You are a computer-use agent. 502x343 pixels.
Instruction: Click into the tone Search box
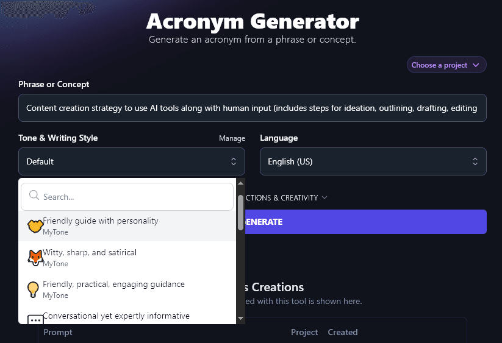click(134, 197)
